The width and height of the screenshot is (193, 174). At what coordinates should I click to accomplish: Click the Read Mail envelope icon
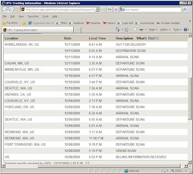[x=136, y=30]
